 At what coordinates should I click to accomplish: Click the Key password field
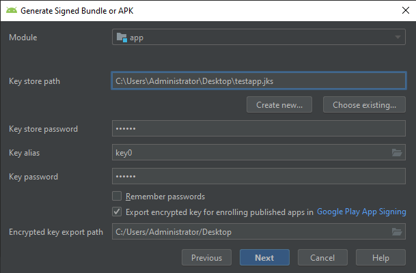(x=258, y=177)
